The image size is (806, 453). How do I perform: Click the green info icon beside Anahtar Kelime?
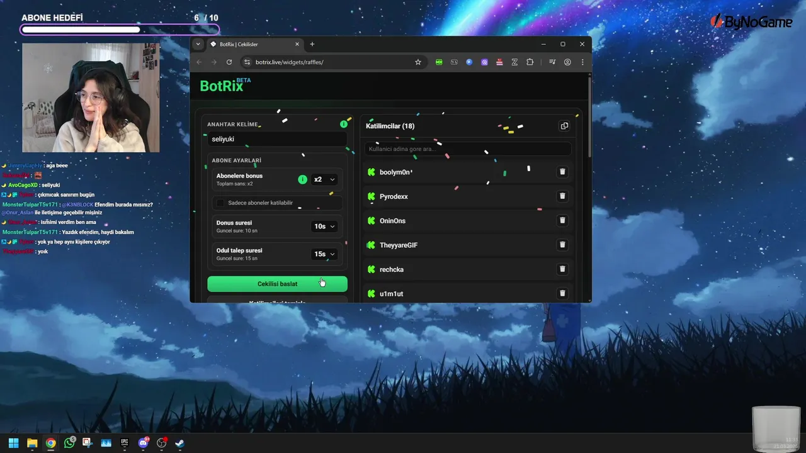click(x=344, y=124)
